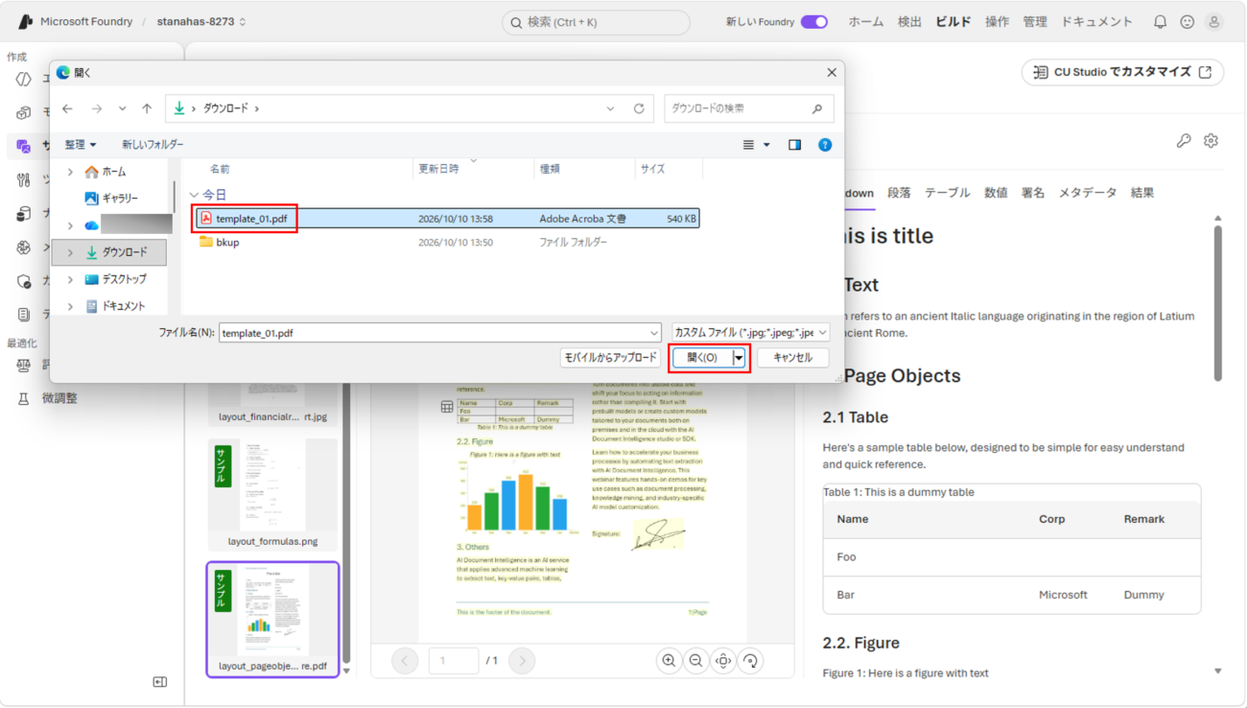Open settings gear in results panel

coord(1211,141)
